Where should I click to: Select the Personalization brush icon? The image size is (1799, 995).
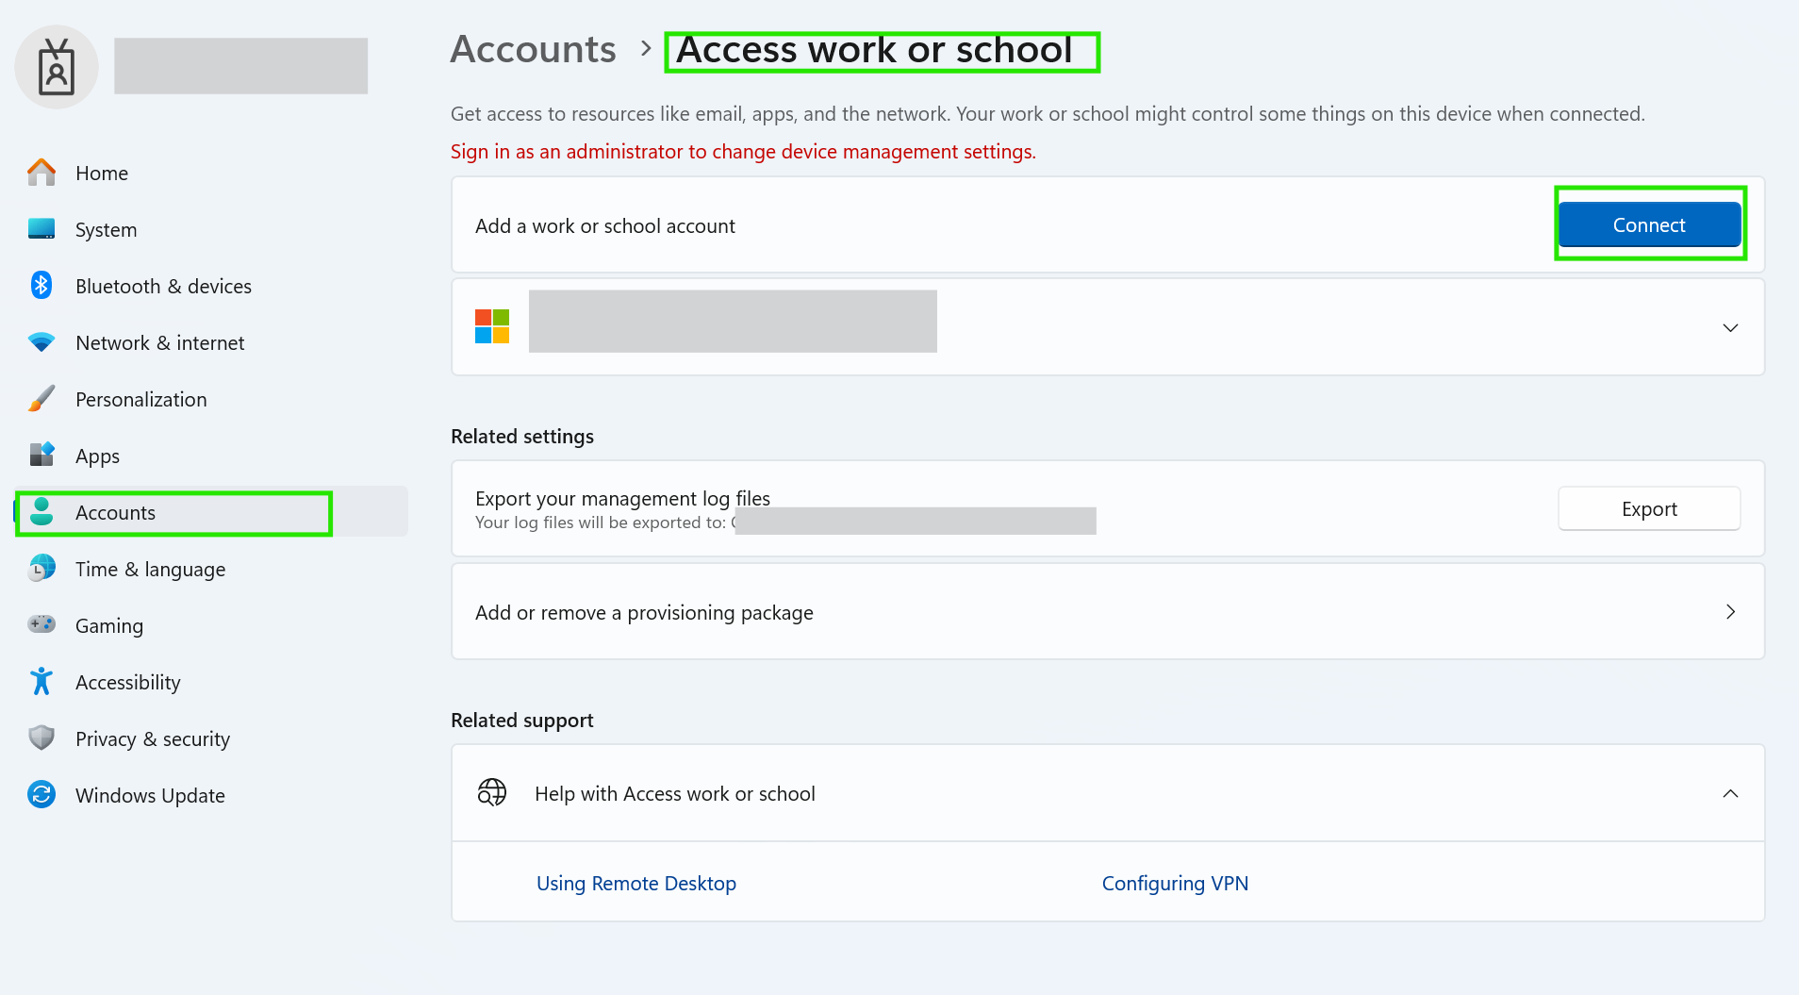pos(41,399)
